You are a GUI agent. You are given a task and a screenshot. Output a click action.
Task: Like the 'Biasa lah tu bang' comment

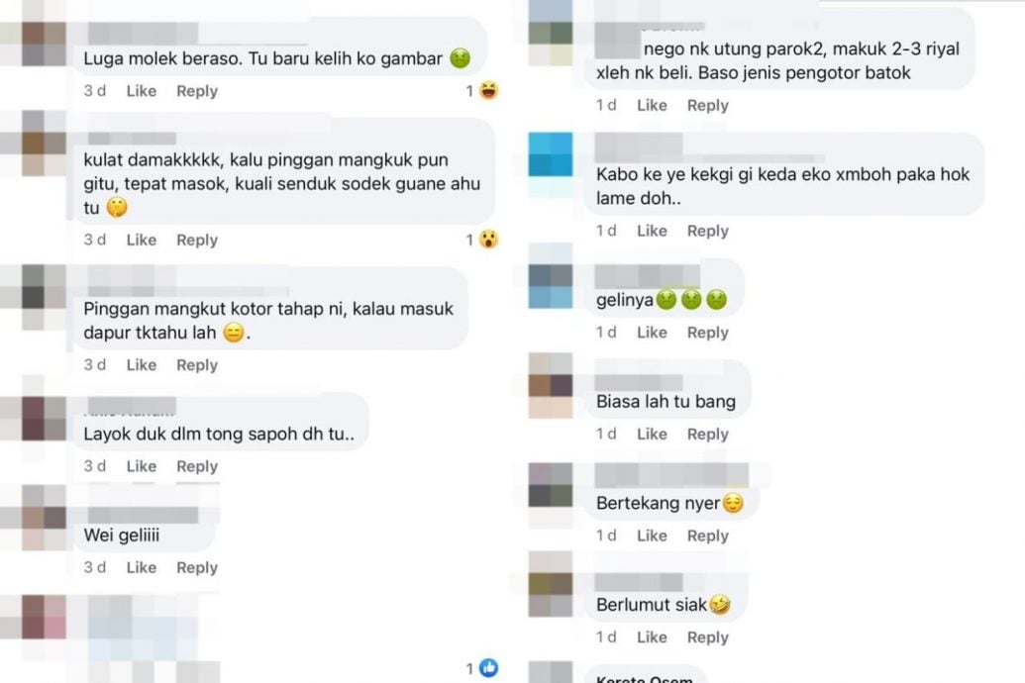(x=652, y=434)
